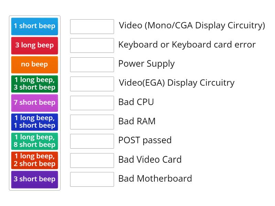The height and width of the screenshot is (206, 275).
Task: Pick the orange 'no beep' tile
Action: point(34,65)
